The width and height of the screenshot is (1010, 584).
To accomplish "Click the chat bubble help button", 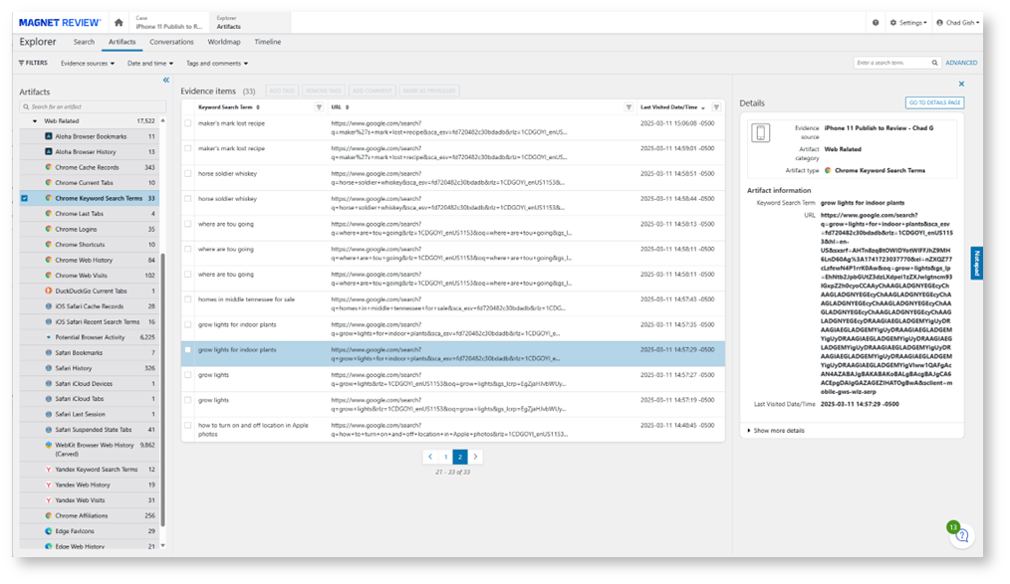I will coord(962,536).
